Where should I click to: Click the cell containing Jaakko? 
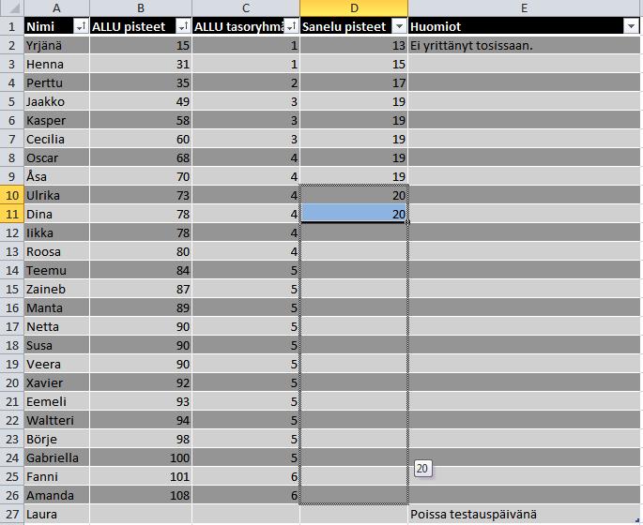click(x=56, y=101)
